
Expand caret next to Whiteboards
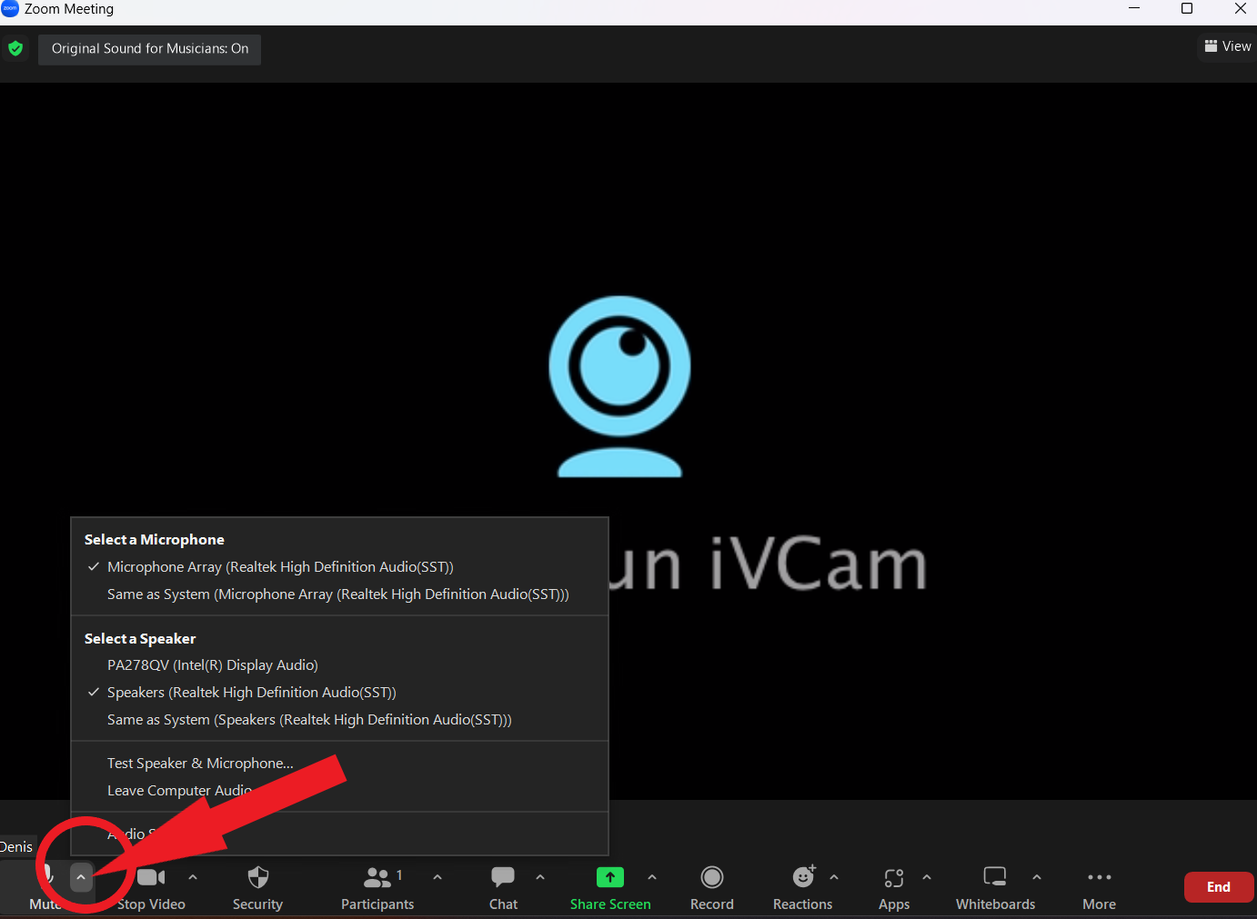point(1037,877)
